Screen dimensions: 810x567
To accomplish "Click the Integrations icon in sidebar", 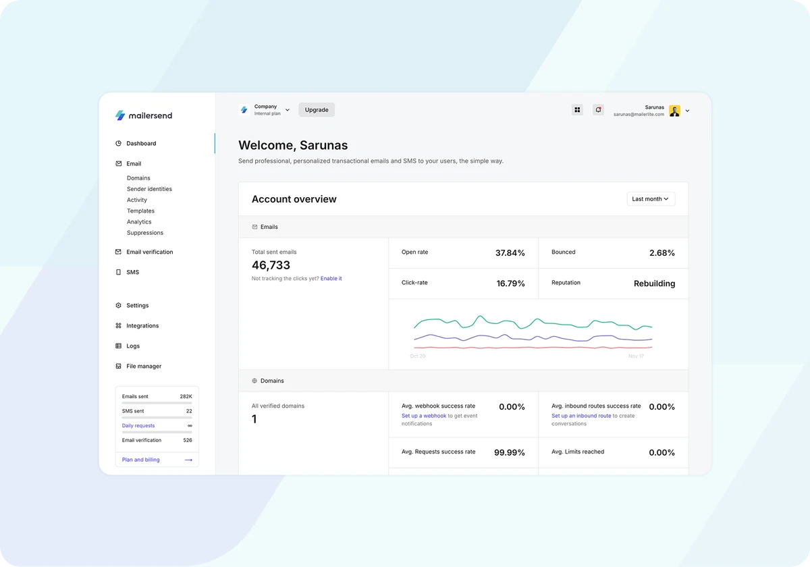I will point(119,326).
